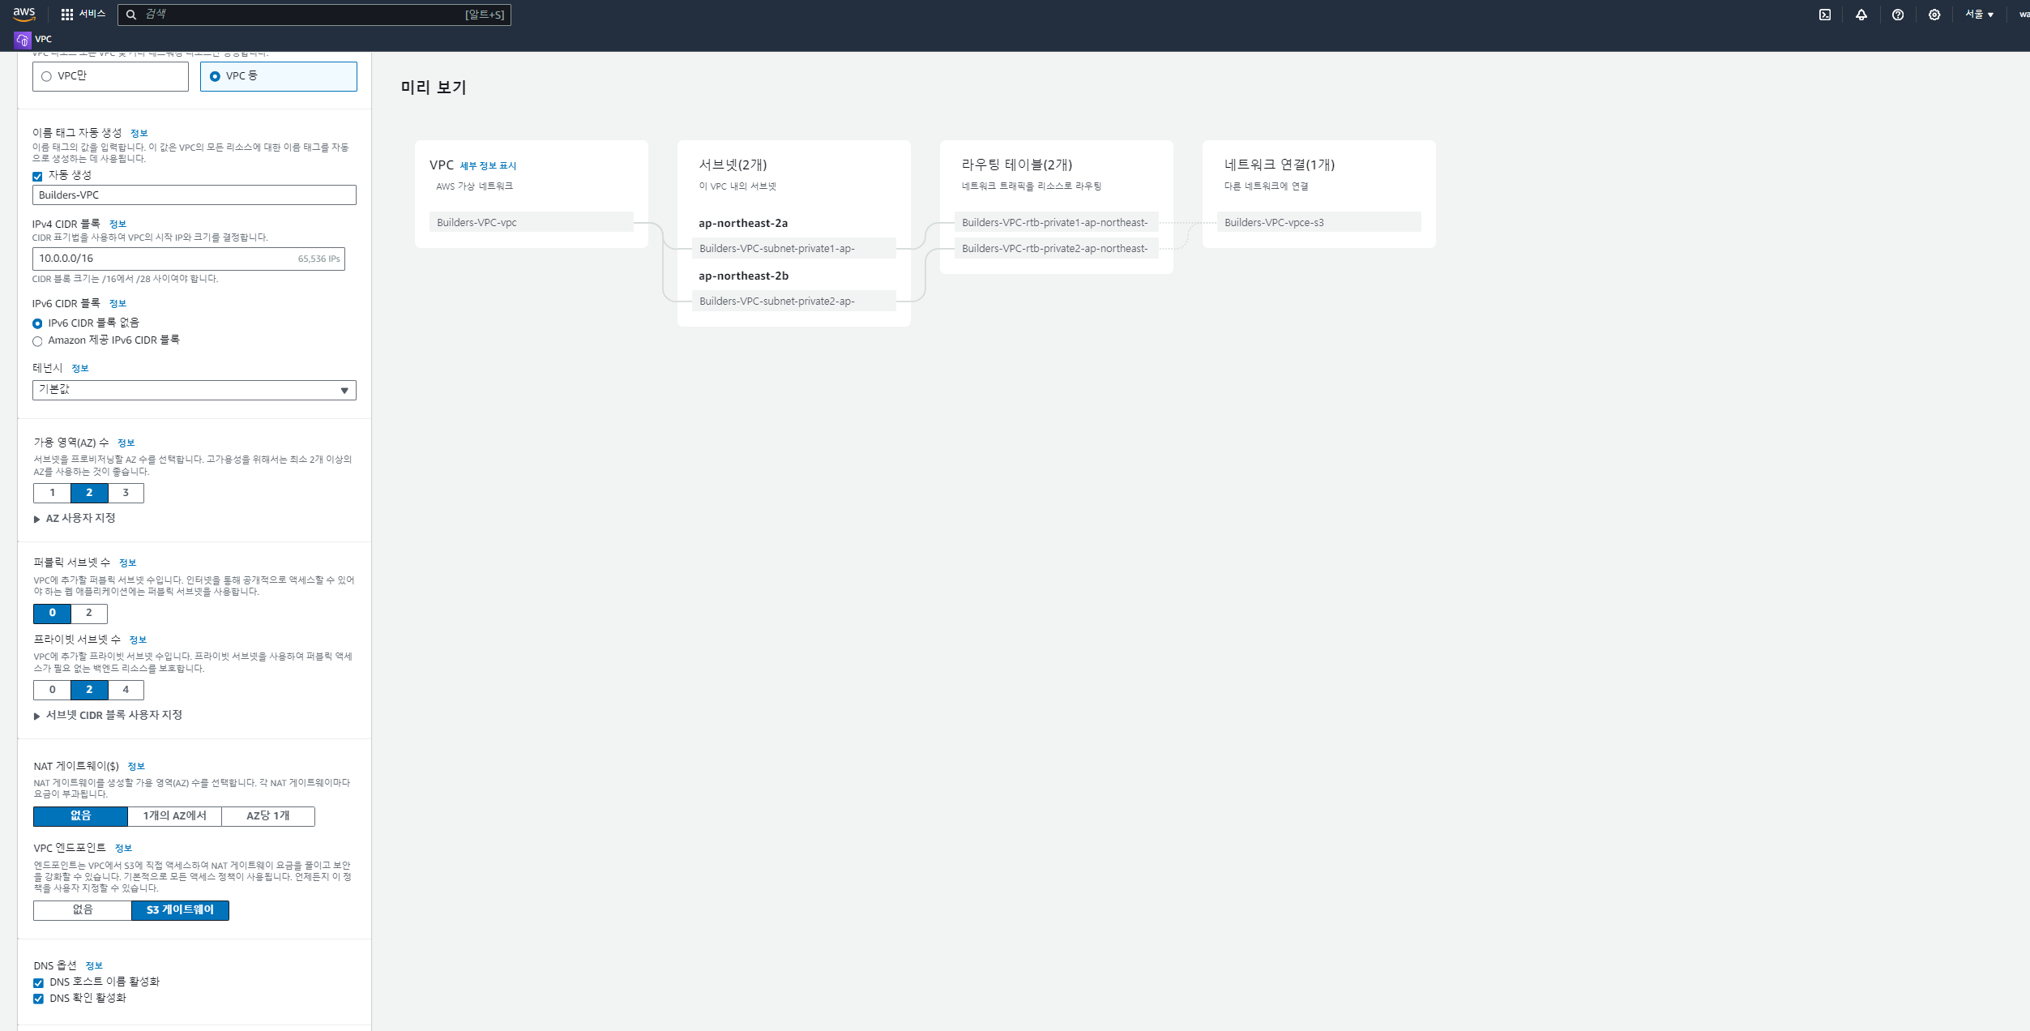Uncheck the 자동 생성 checkbox
The width and height of the screenshot is (2030, 1031).
37,176
